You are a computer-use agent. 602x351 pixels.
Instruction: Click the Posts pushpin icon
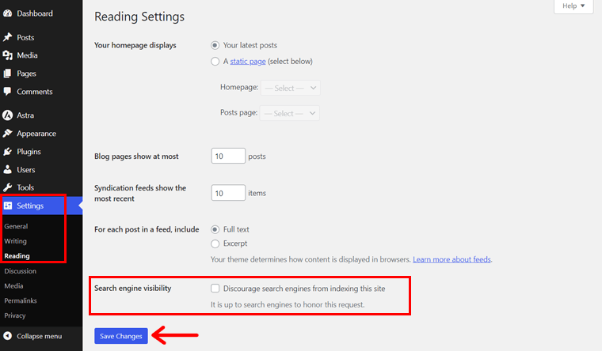[8, 37]
